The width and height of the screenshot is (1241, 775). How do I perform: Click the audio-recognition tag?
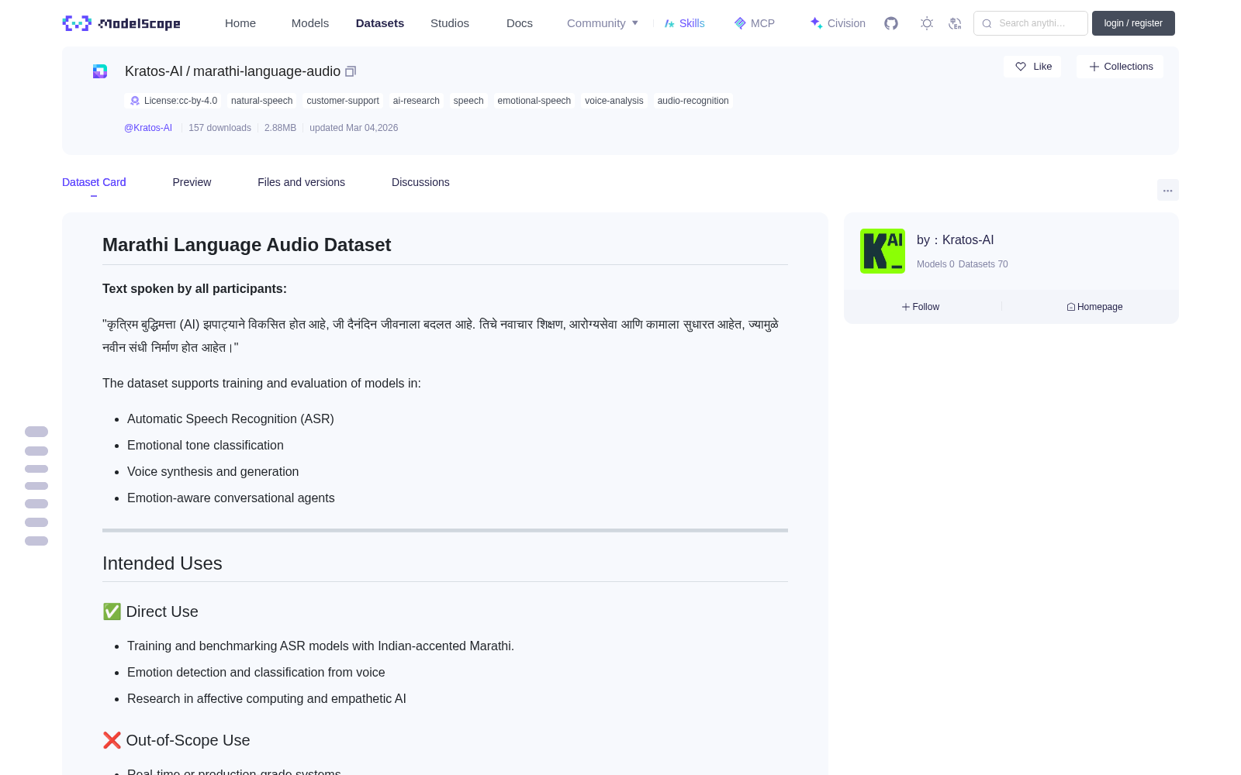click(x=693, y=101)
